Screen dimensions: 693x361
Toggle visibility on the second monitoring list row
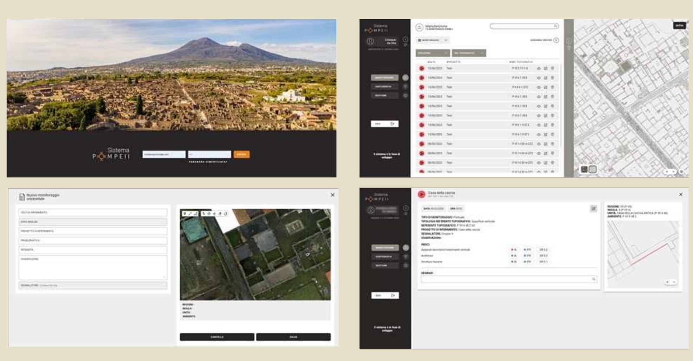tap(539, 77)
